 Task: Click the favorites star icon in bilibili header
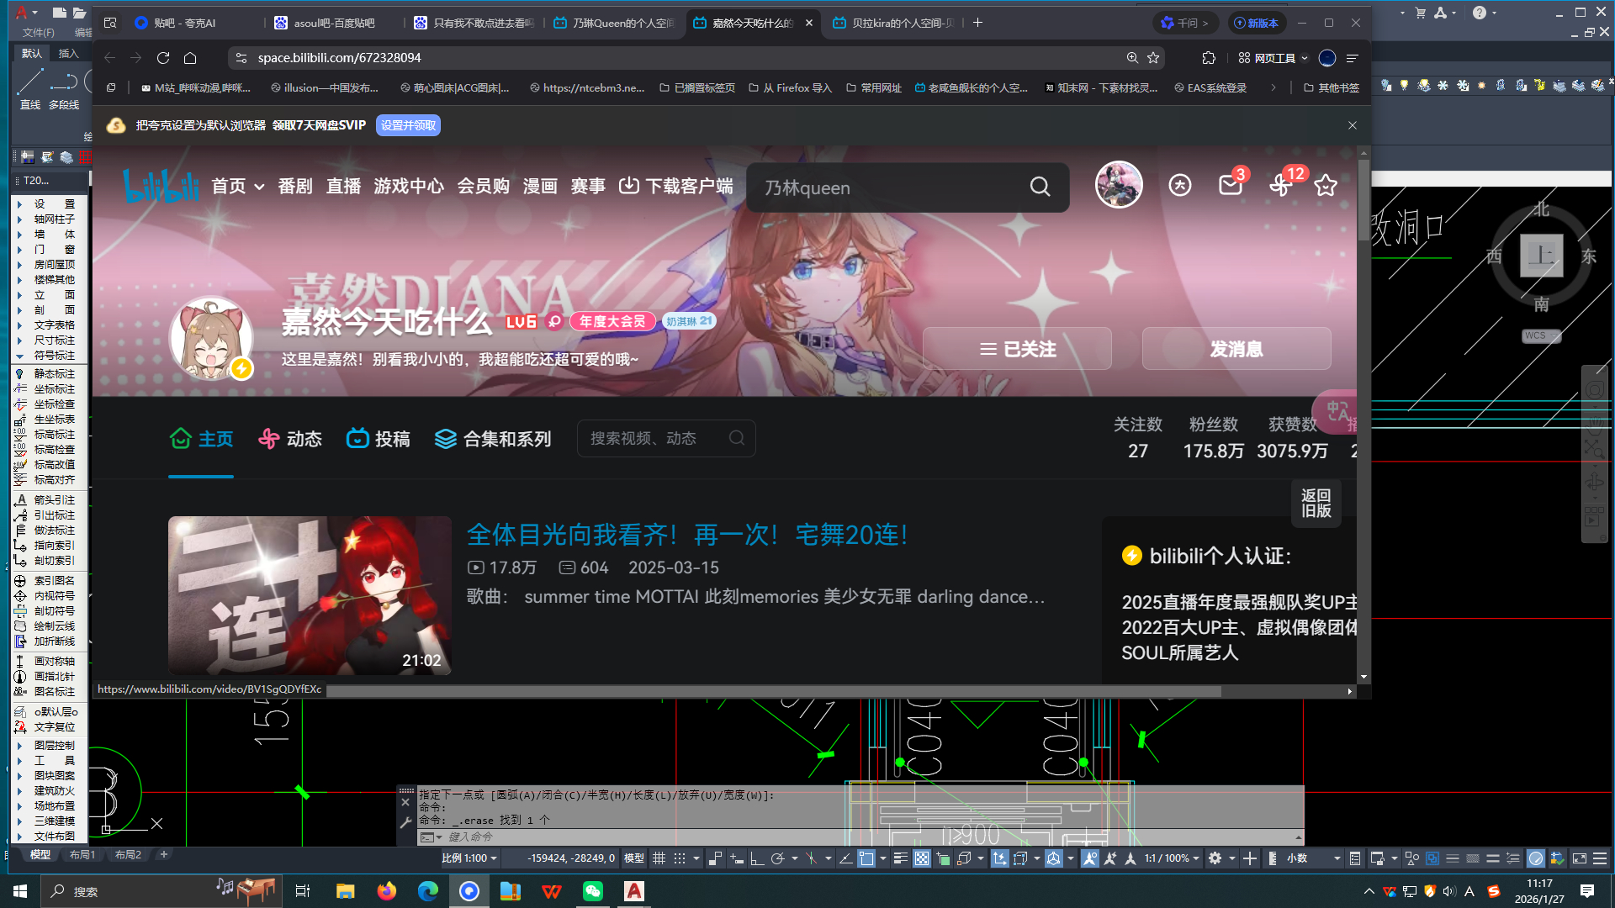(x=1326, y=186)
